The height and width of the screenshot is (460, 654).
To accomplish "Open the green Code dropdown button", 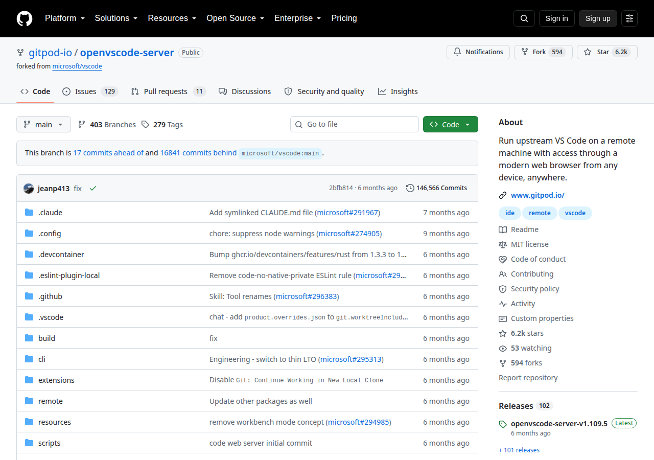I will (451, 124).
